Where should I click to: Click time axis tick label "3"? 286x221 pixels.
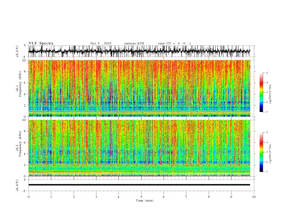point(96,197)
